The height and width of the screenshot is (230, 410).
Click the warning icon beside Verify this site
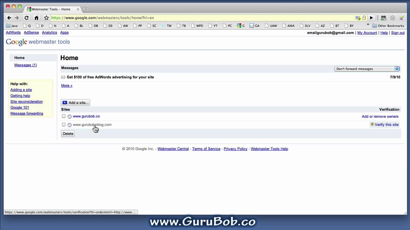[372, 124]
